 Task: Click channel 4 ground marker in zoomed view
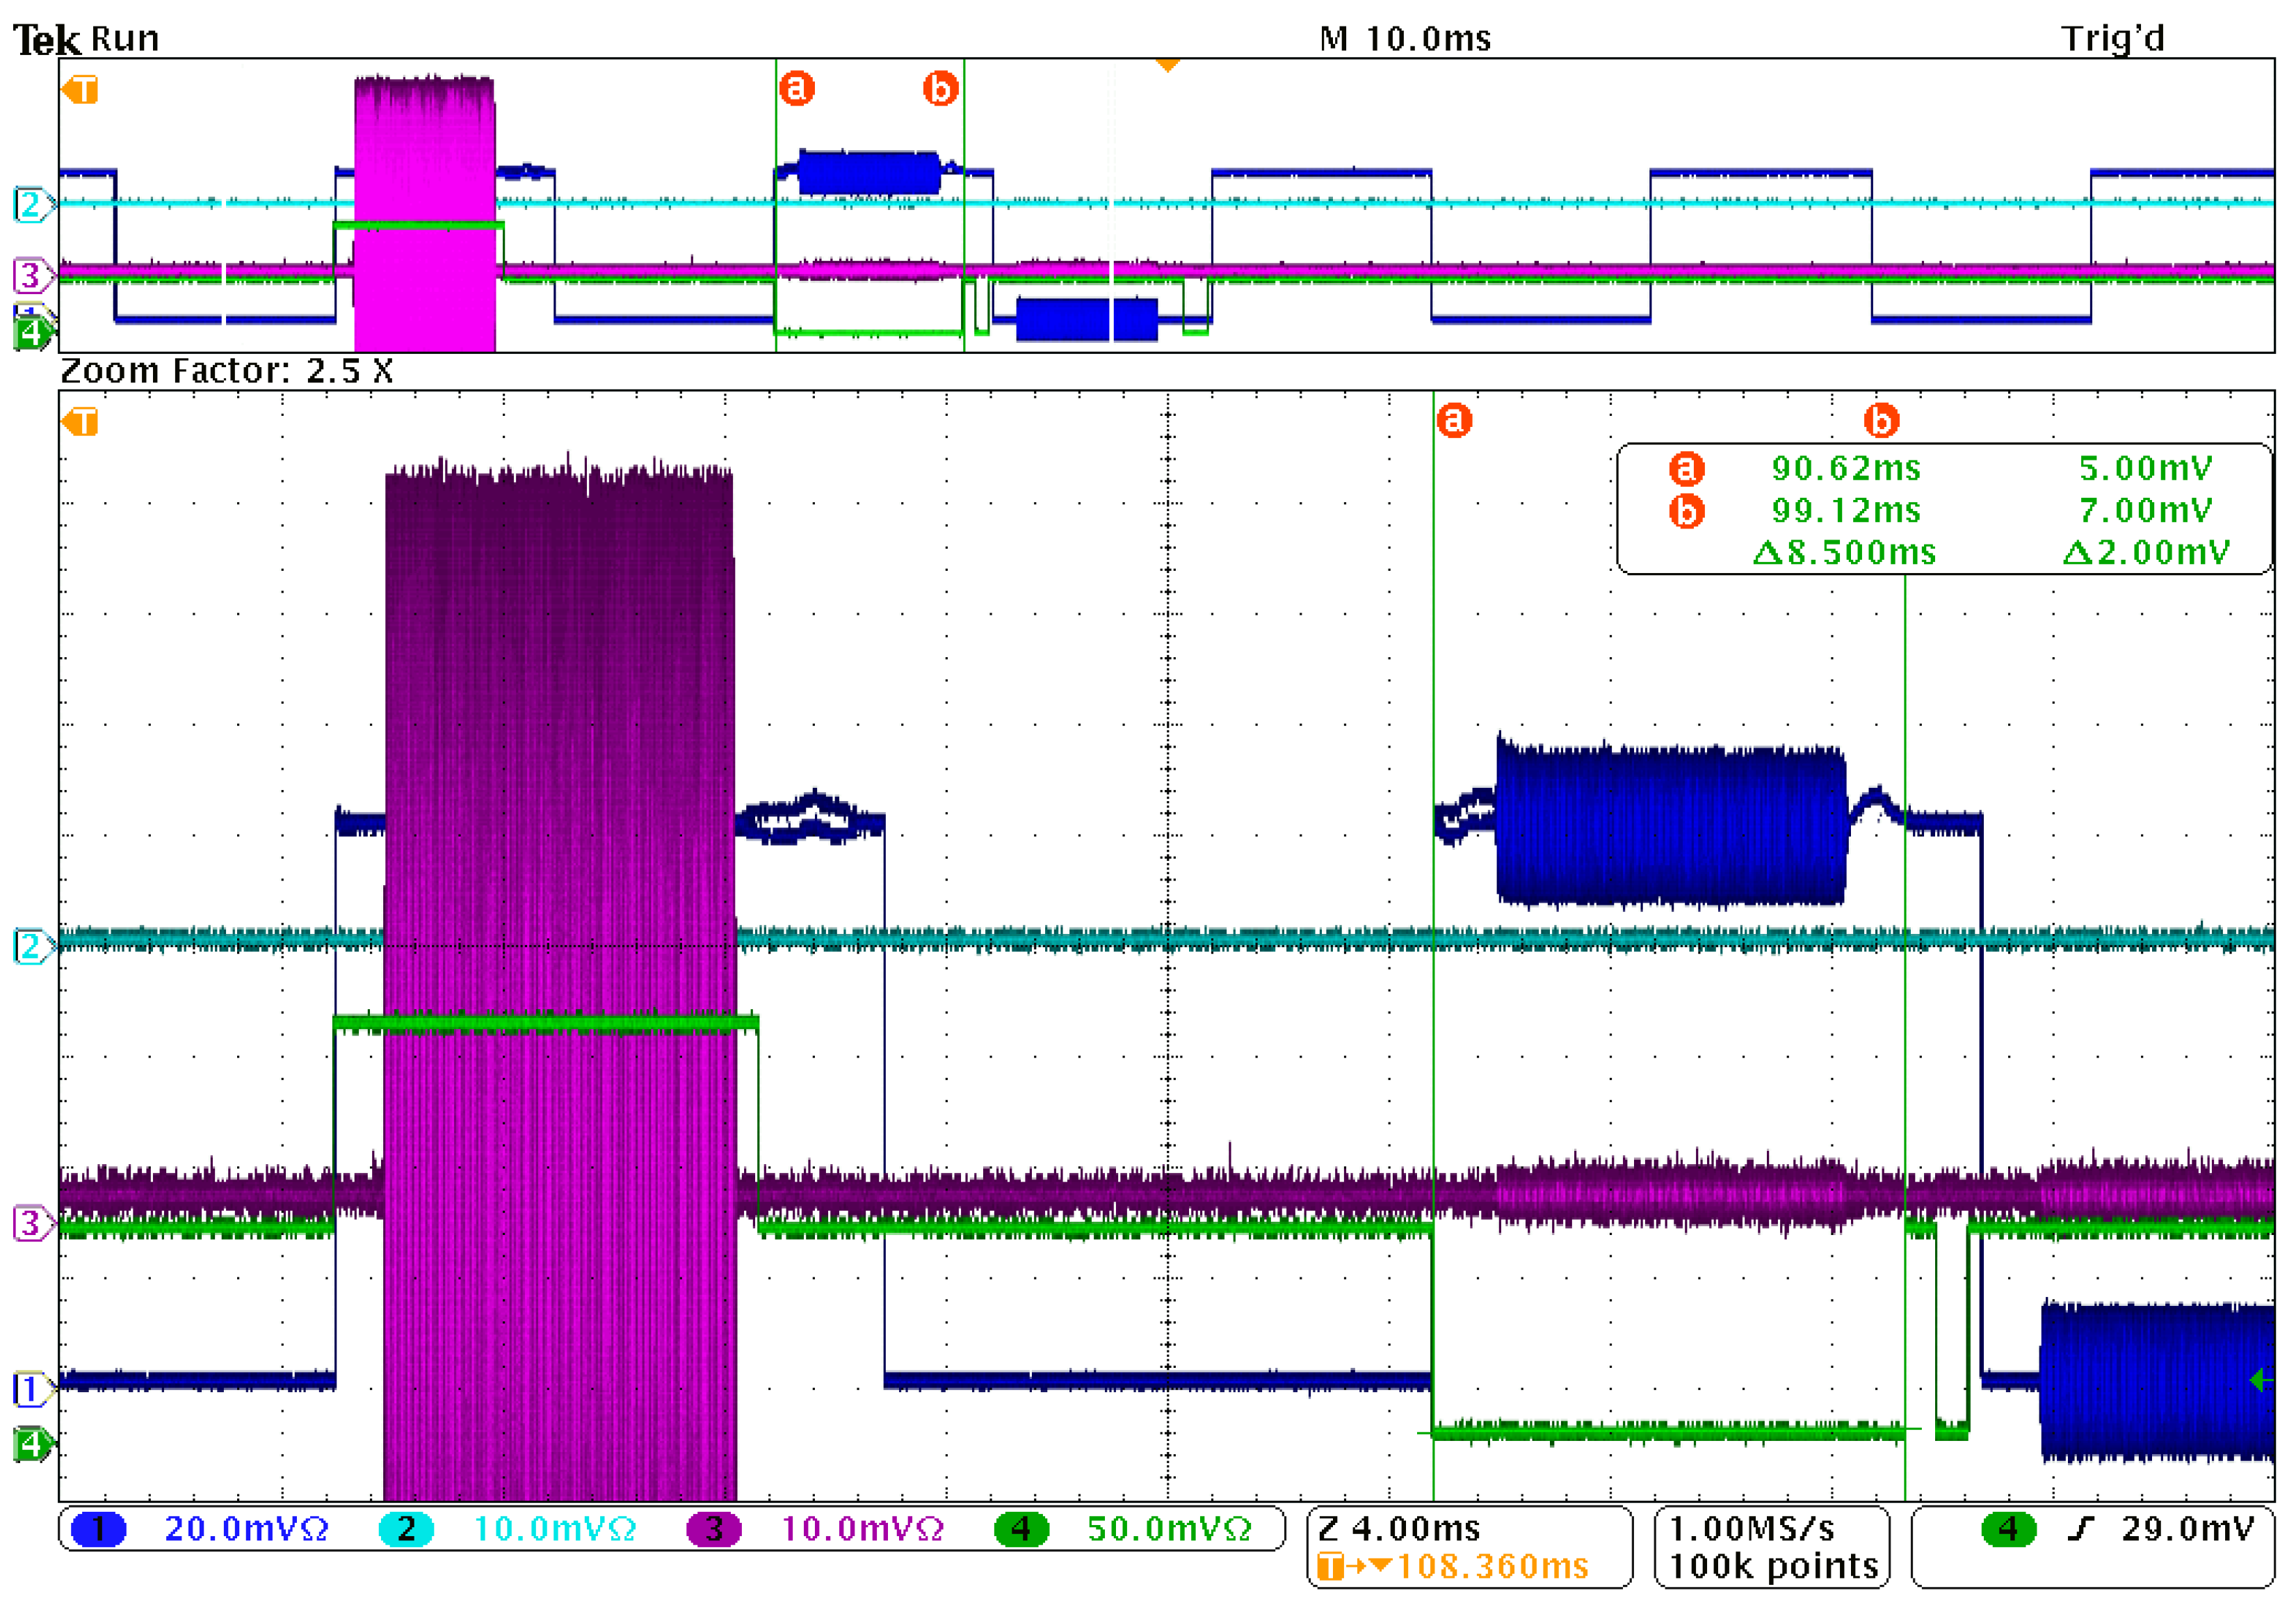(x=31, y=1444)
